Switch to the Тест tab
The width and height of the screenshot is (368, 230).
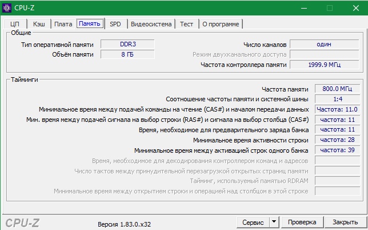pos(186,23)
